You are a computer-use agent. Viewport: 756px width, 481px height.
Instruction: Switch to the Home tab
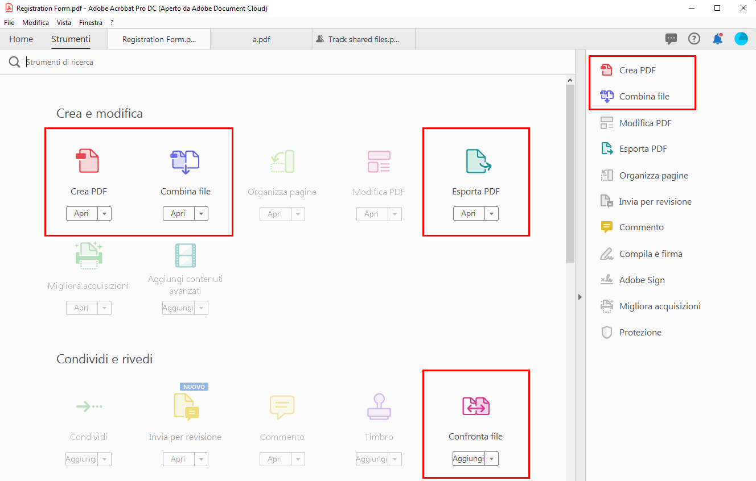tap(21, 39)
